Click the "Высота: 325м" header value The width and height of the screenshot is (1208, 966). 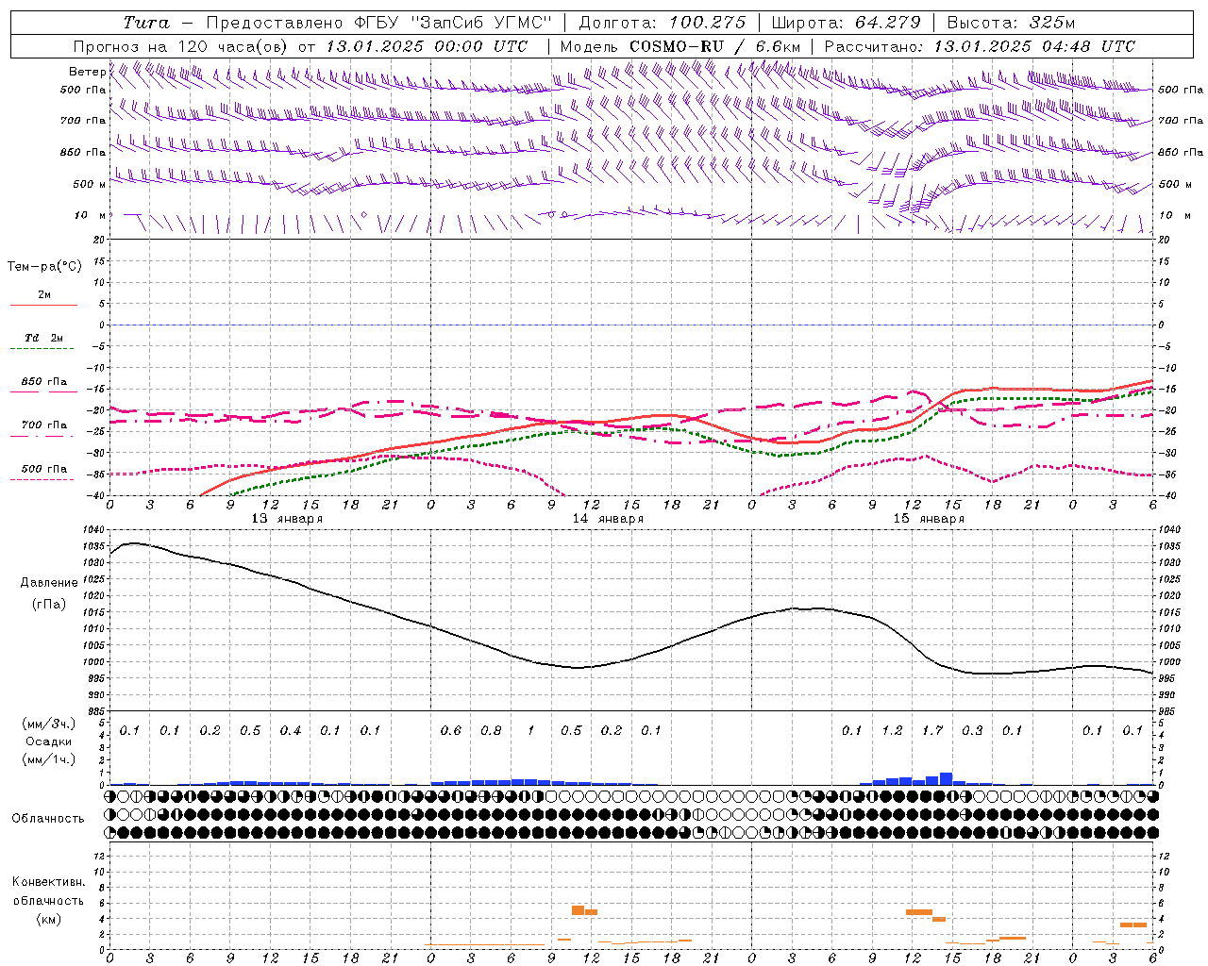click(1011, 23)
